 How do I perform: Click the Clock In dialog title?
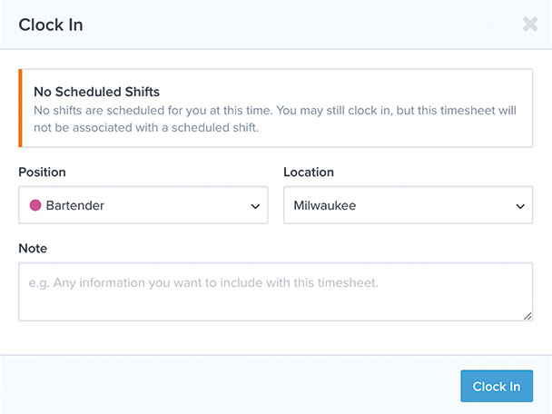coord(51,25)
